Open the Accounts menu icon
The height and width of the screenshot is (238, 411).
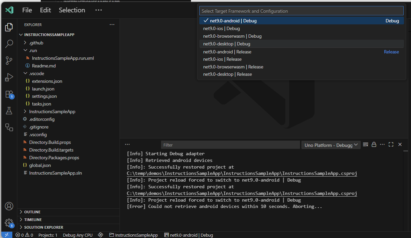[x=9, y=206]
